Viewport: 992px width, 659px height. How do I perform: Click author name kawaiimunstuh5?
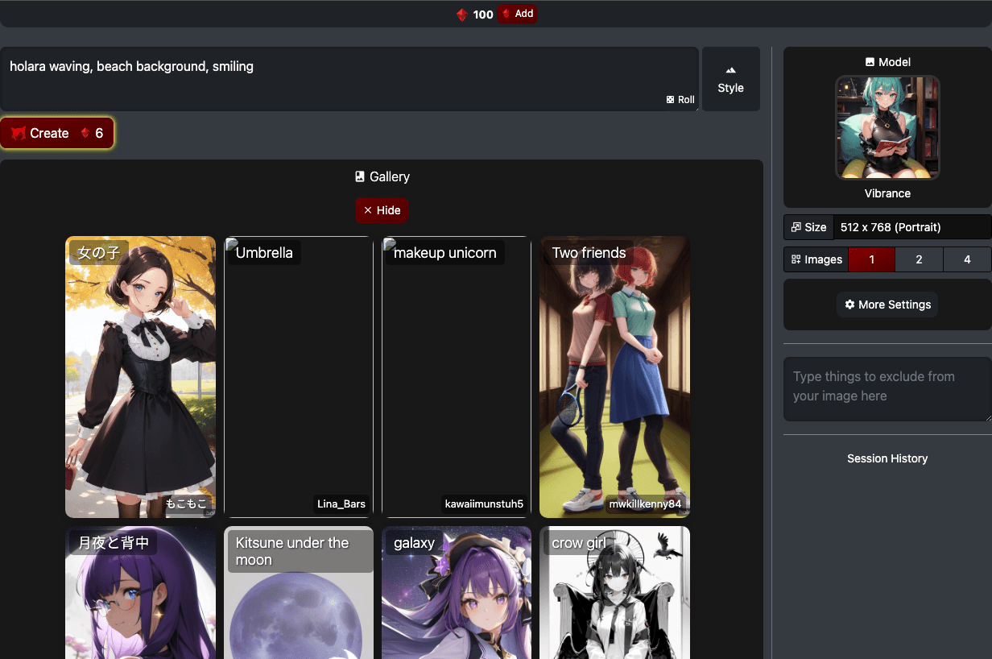pos(484,504)
